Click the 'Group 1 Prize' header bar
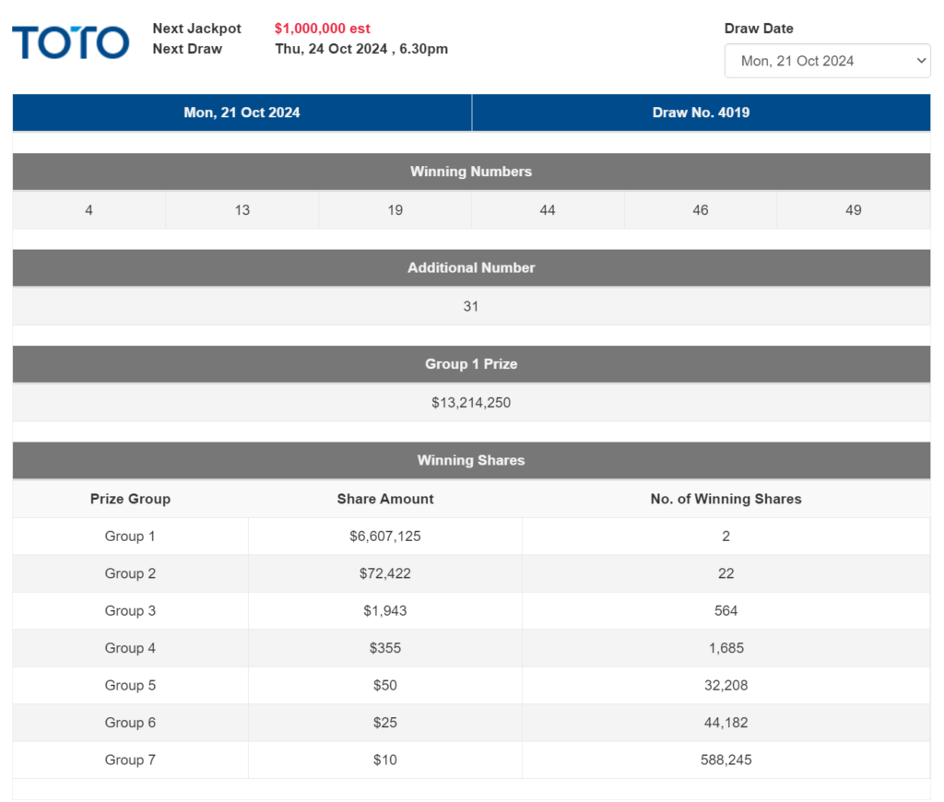944x802 pixels. point(471,364)
